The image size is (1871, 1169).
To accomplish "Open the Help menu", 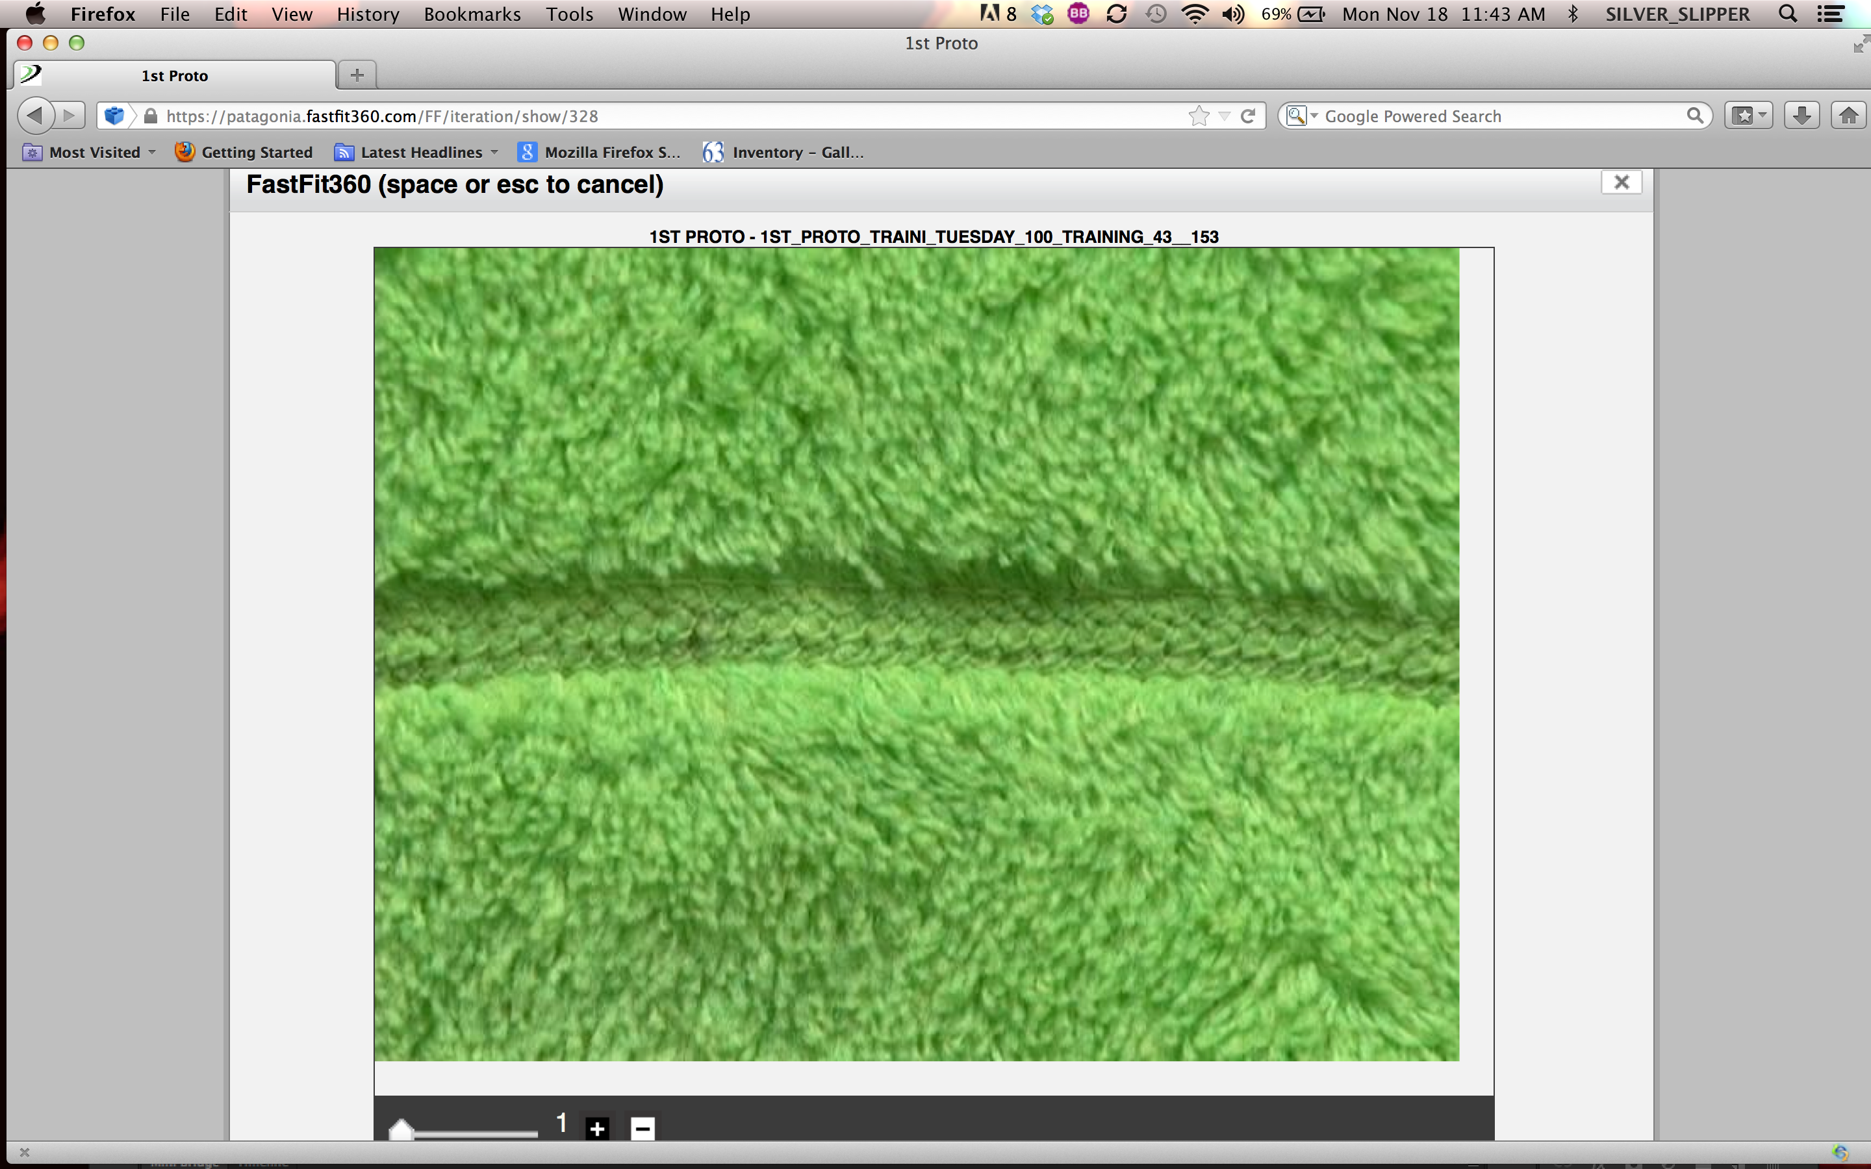I will 731,14.
